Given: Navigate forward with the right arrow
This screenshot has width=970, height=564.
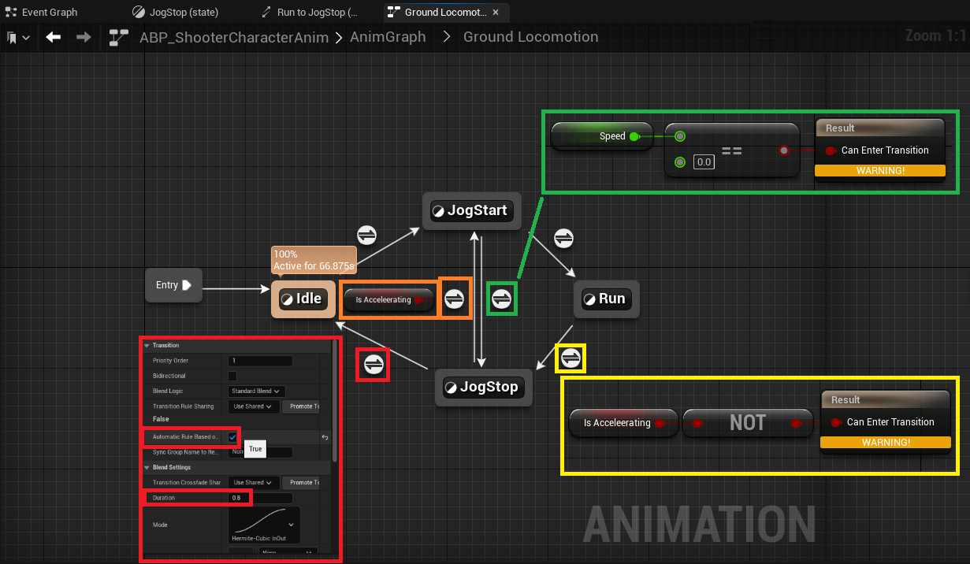Looking at the screenshot, I should (83, 37).
